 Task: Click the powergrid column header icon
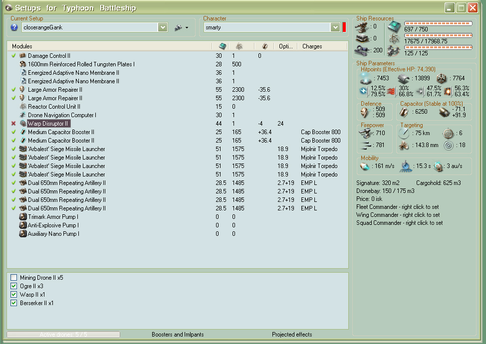(x=240, y=46)
